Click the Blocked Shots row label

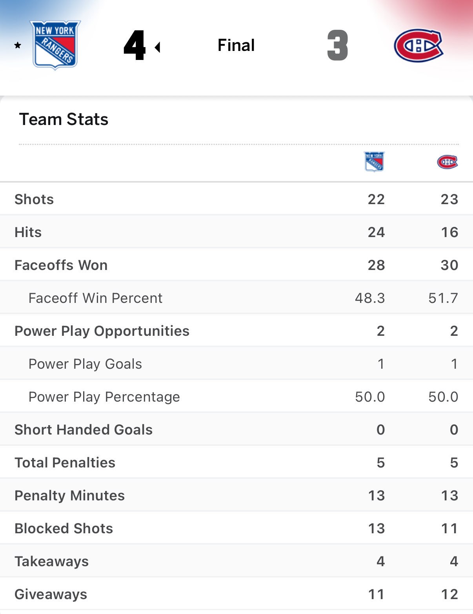[x=64, y=529]
